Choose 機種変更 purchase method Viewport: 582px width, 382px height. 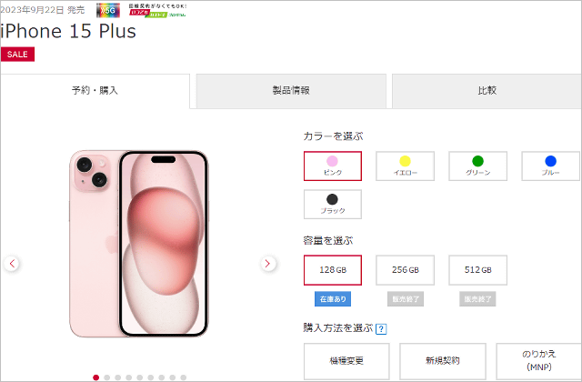[x=346, y=361]
